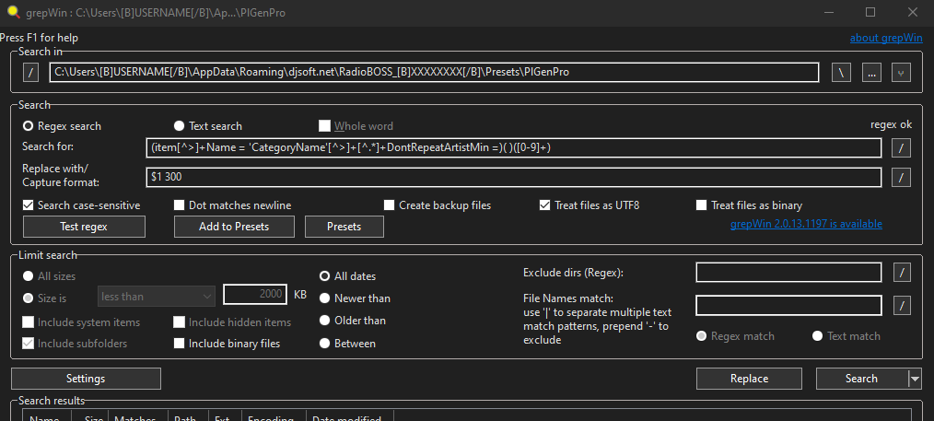Select the Text search radio button

point(180,126)
